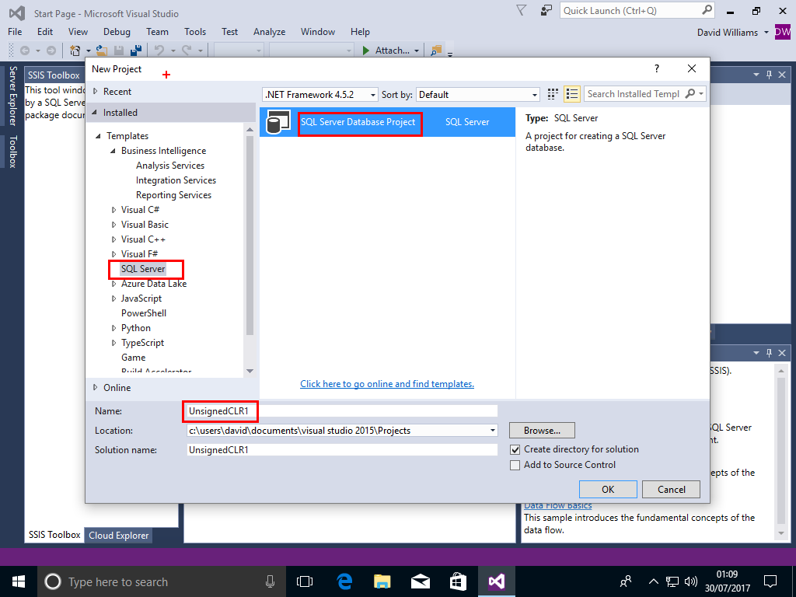Click the Visual Studio taskbar icon
This screenshot has height=597, width=796.
(496, 581)
